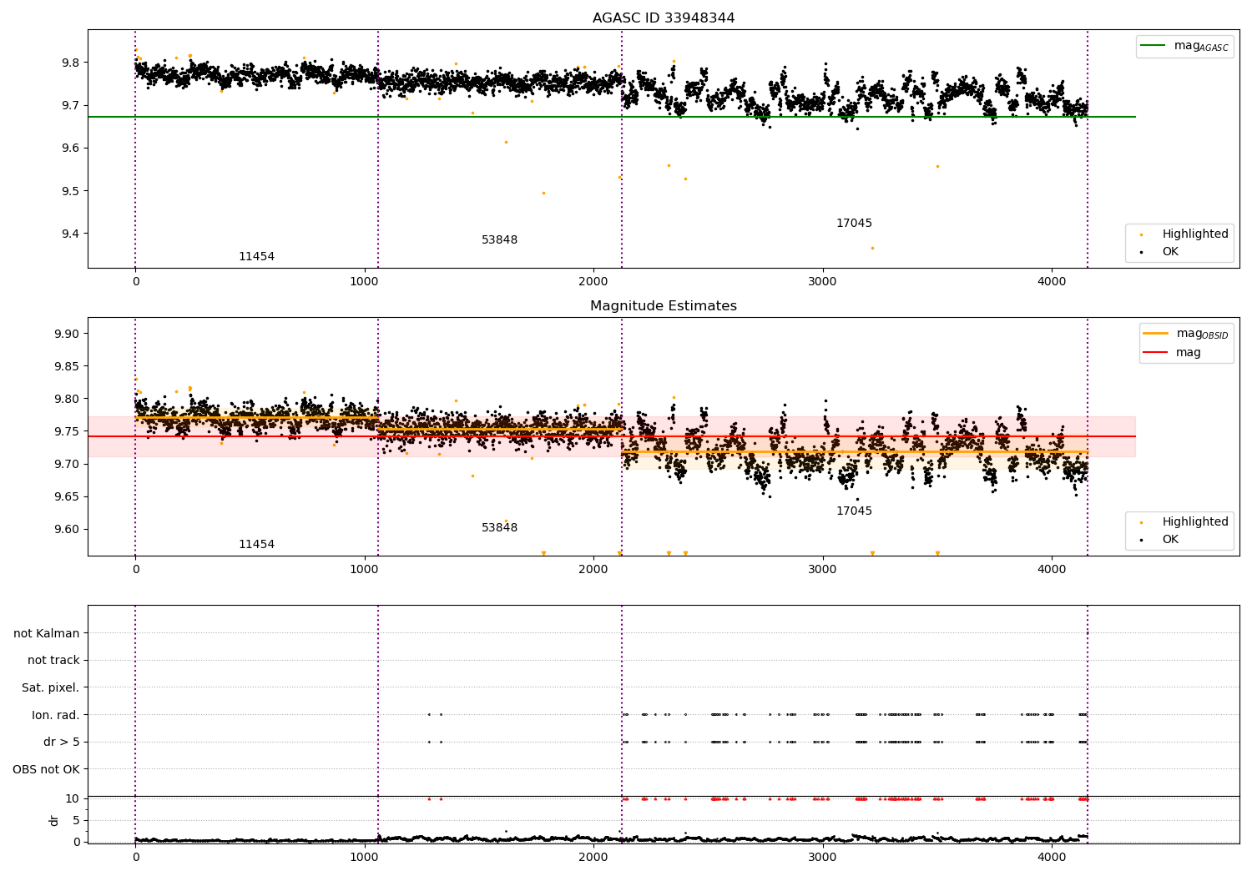Click 'OK' legend entry in Magnitude Estimates plot

[1170, 539]
